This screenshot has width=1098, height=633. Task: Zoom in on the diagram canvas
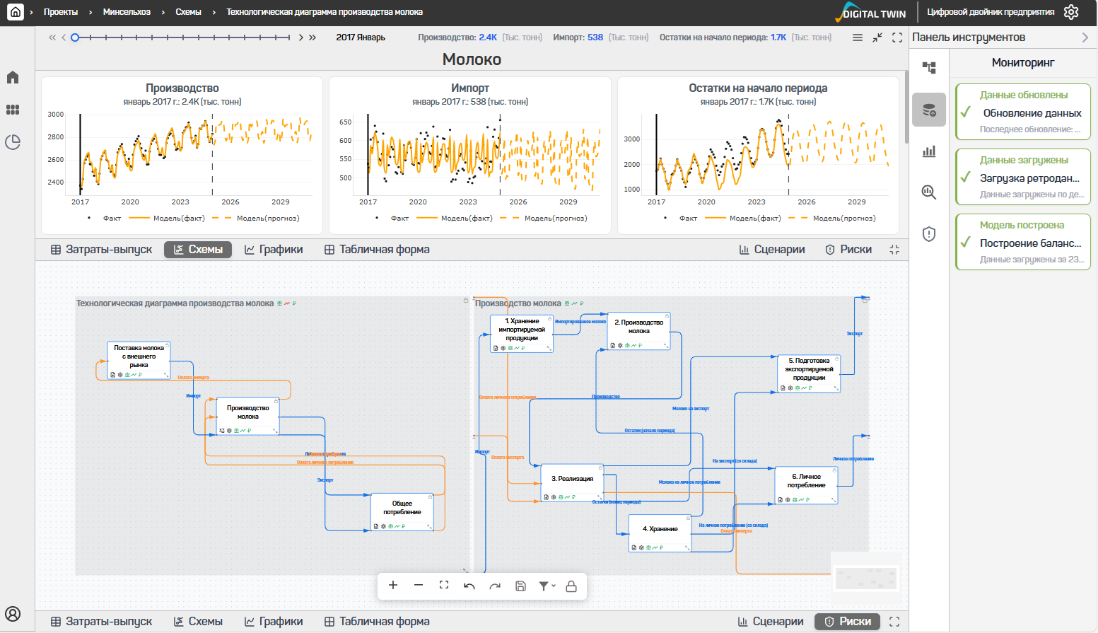pyautogui.click(x=393, y=586)
